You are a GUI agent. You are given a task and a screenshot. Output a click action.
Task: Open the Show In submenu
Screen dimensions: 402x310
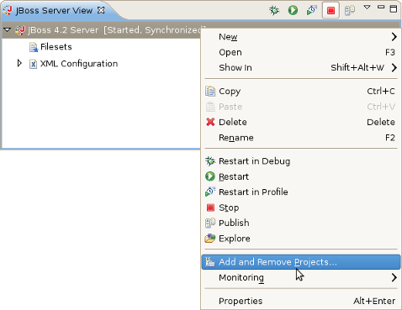(x=301, y=67)
